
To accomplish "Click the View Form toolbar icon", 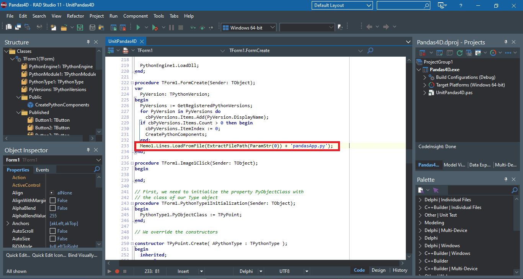I will 18,27.
